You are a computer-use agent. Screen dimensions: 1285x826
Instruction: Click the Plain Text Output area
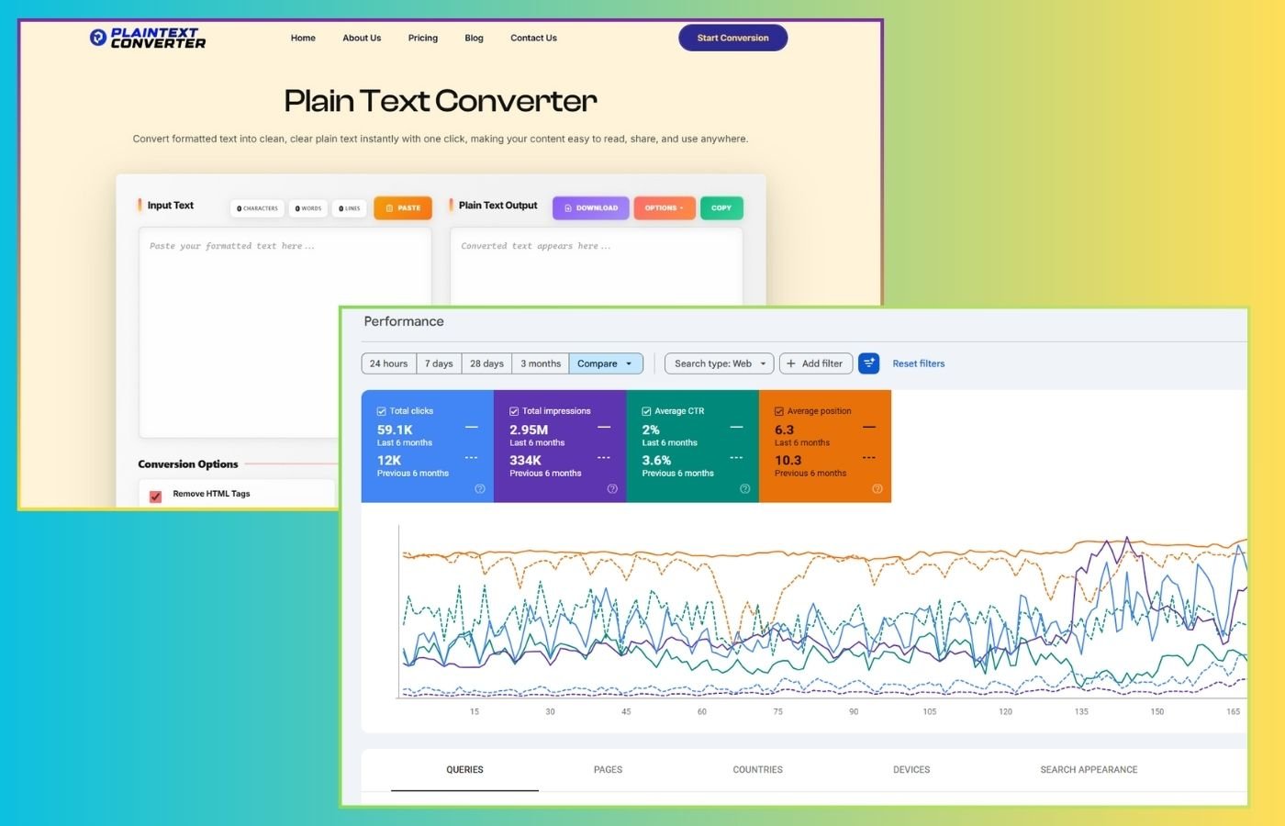tap(596, 266)
